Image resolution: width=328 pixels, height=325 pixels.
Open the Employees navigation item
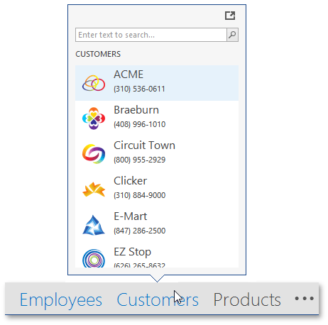pos(61,299)
